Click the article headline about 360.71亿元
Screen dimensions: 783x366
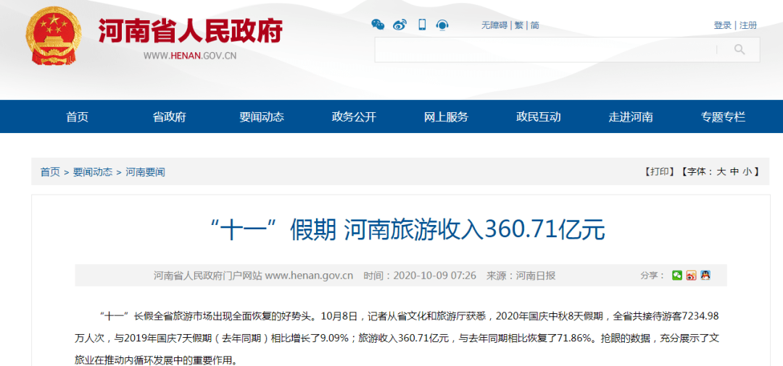[x=407, y=230]
